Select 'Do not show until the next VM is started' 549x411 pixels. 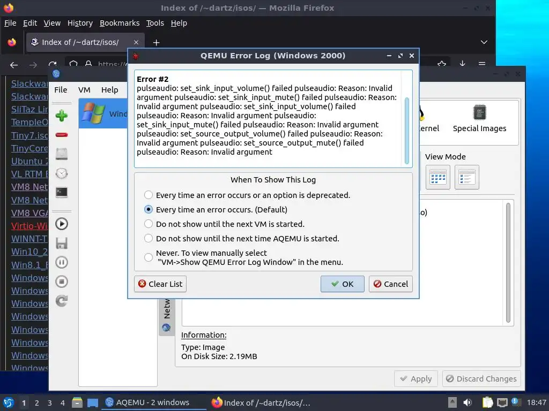coord(149,224)
